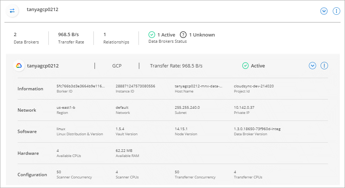Select the truncated Broker ID value

click(81, 86)
